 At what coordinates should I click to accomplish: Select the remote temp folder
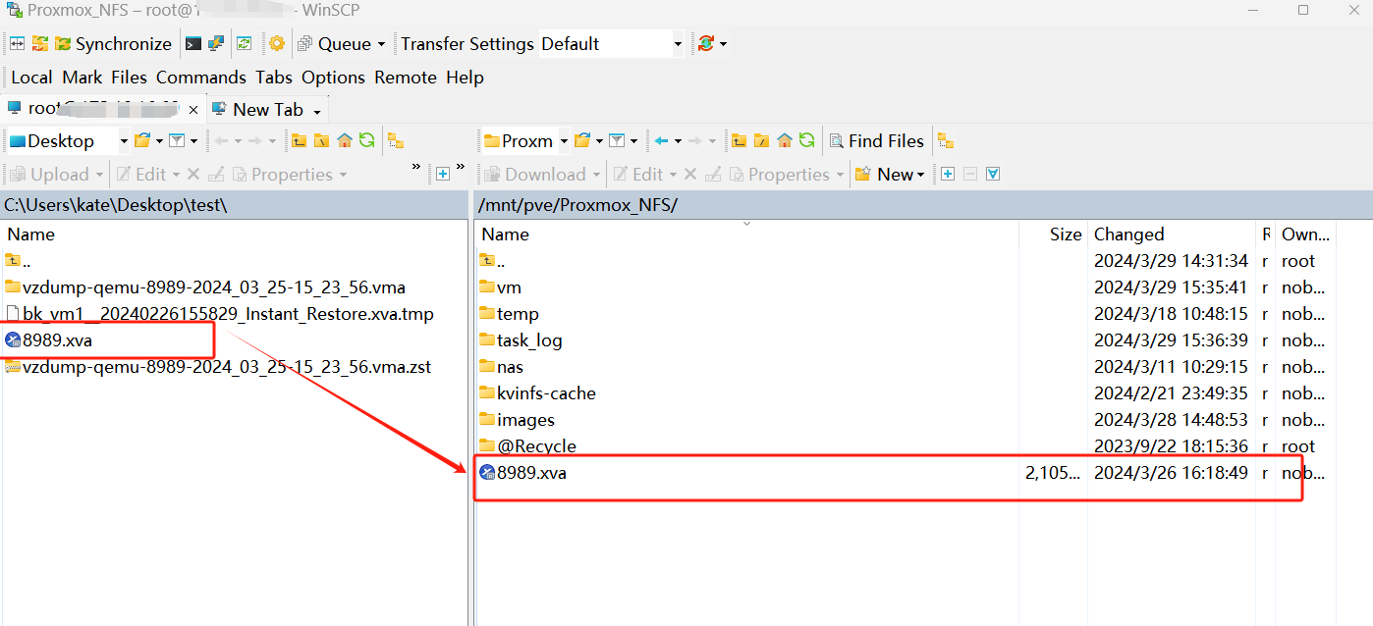(510, 314)
